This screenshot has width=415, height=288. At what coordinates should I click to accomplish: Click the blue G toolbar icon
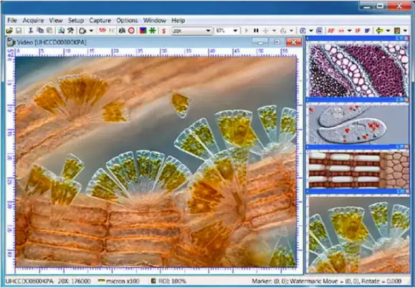click(319, 31)
